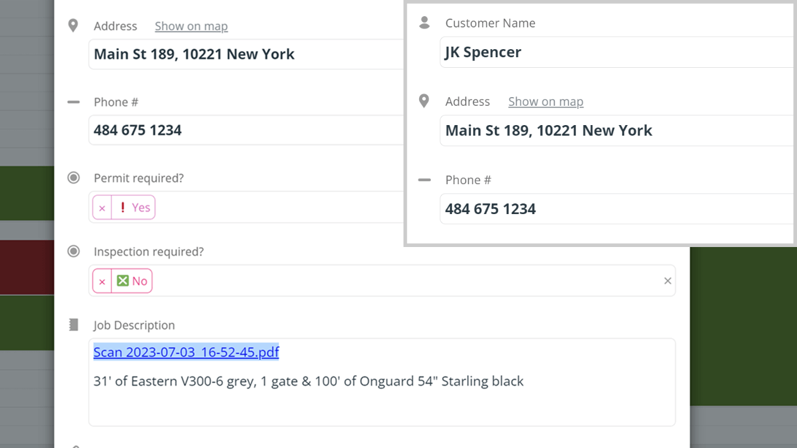
Task: Click the map pin icon beside Address in the main form
Action: pyautogui.click(x=73, y=26)
